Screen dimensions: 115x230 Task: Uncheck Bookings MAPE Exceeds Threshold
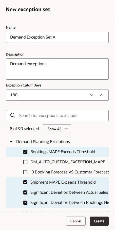click(25, 152)
